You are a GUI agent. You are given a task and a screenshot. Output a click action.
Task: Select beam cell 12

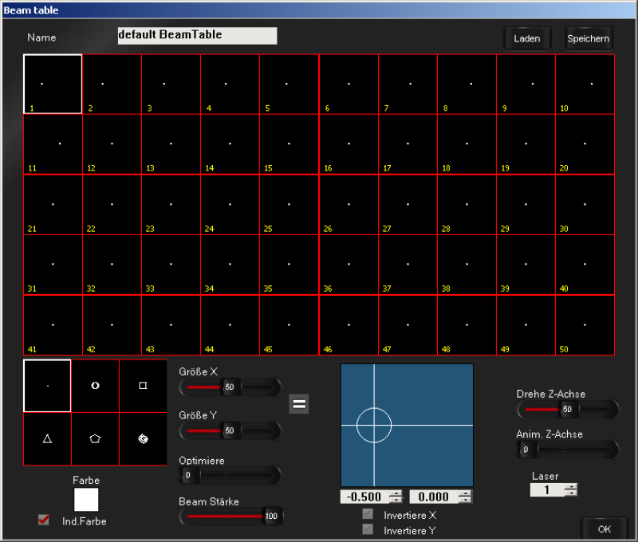click(x=112, y=144)
